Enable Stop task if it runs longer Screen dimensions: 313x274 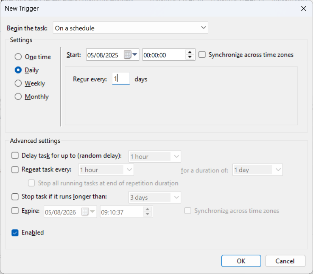tap(15, 197)
